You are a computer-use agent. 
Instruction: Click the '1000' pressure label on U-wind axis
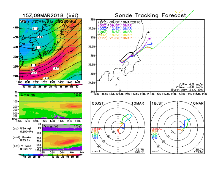[x=15, y=119]
